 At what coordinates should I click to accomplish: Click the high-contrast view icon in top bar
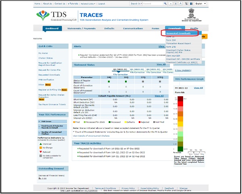click(x=186, y=4)
